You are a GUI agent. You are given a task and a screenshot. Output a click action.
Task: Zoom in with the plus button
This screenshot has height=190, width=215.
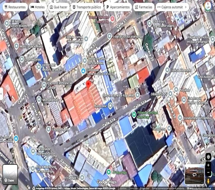(208, 165)
